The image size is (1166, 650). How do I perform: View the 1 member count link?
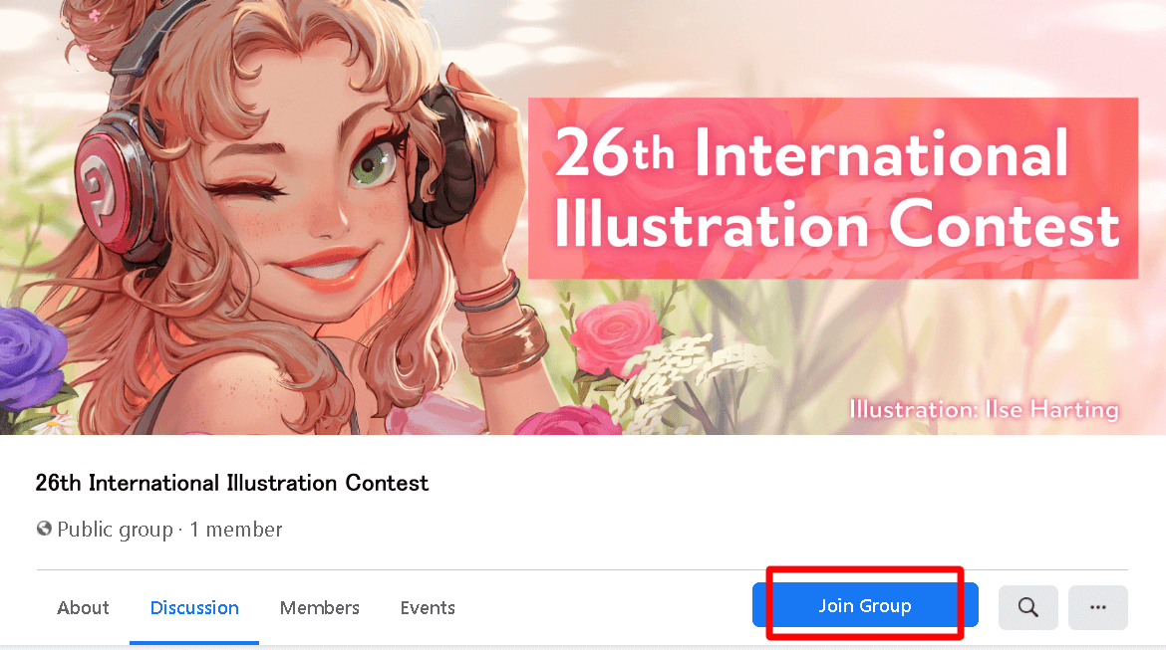(x=236, y=529)
